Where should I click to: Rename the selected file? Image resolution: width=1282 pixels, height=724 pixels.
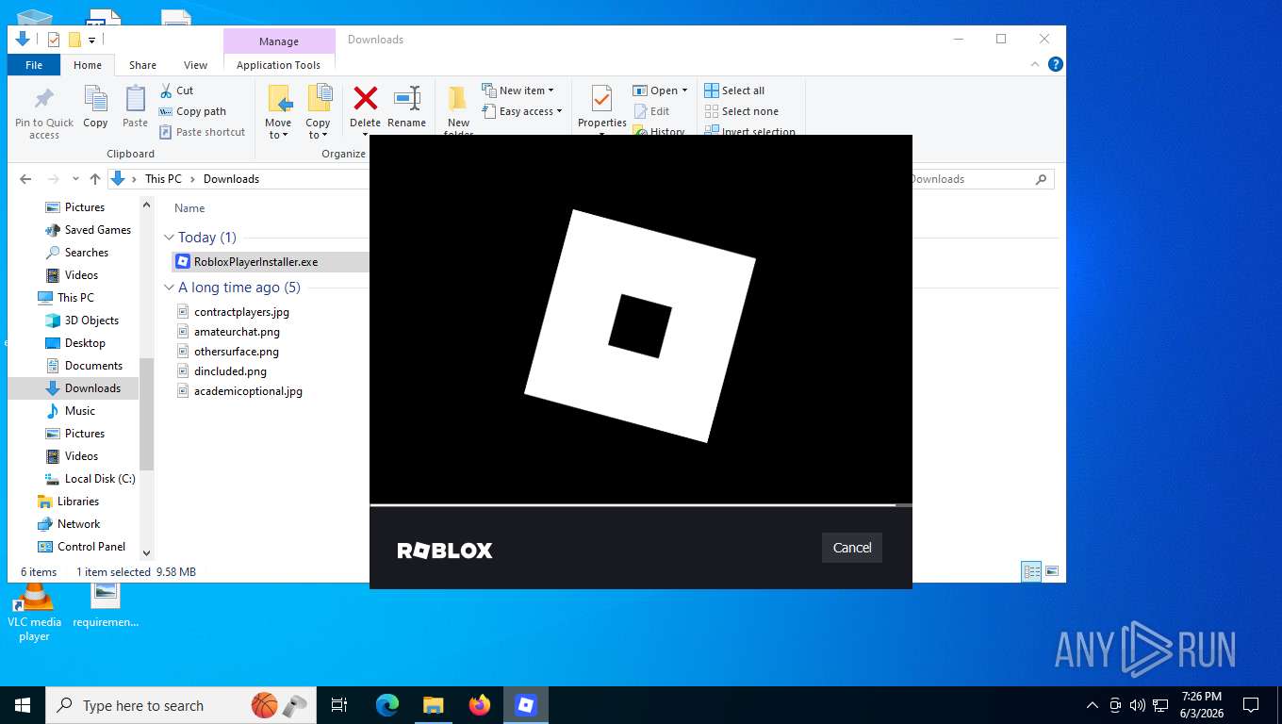pos(406,107)
